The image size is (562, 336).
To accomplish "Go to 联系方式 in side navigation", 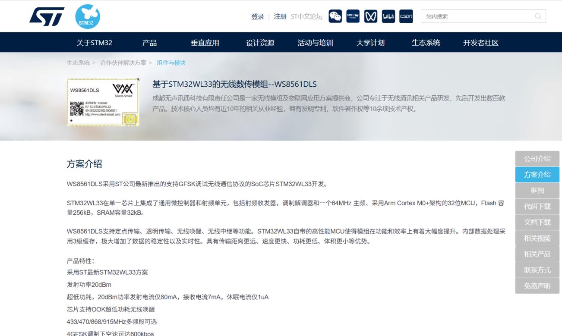I will tap(537, 270).
